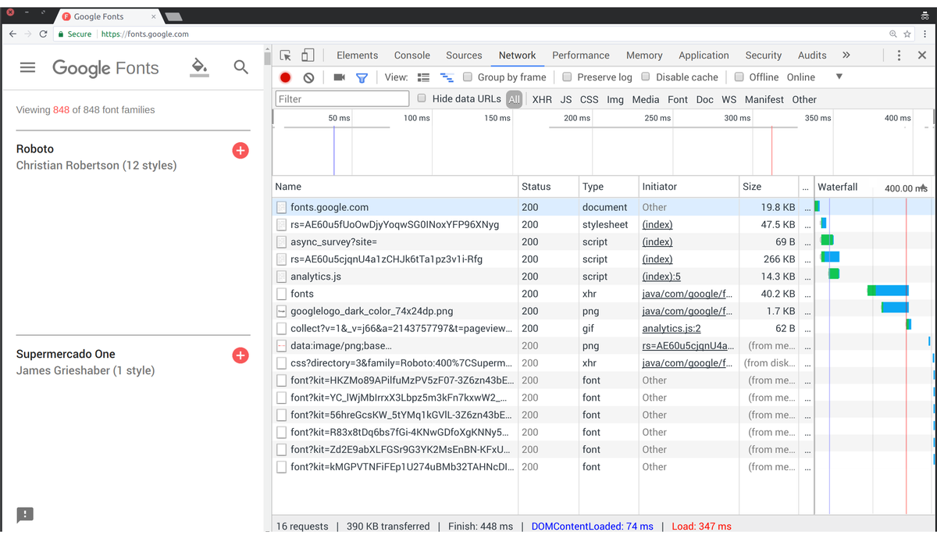Add Supermercado One with red plus
Screen dimensions: 937x539
[x=240, y=355]
